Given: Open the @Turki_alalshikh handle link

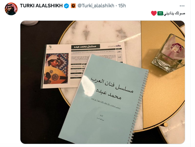Looking at the screenshot, I should 96,6.
